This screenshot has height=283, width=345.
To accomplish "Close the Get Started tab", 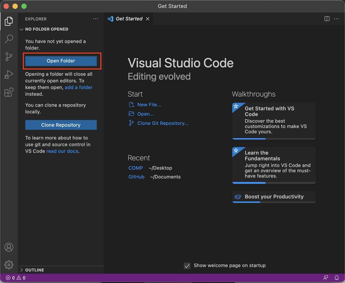I will coord(147,19).
